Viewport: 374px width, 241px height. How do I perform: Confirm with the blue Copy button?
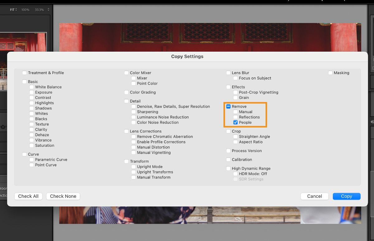coord(347,196)
